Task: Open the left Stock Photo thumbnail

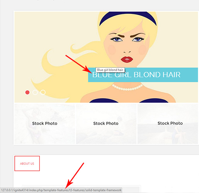Action: point(45,124)
